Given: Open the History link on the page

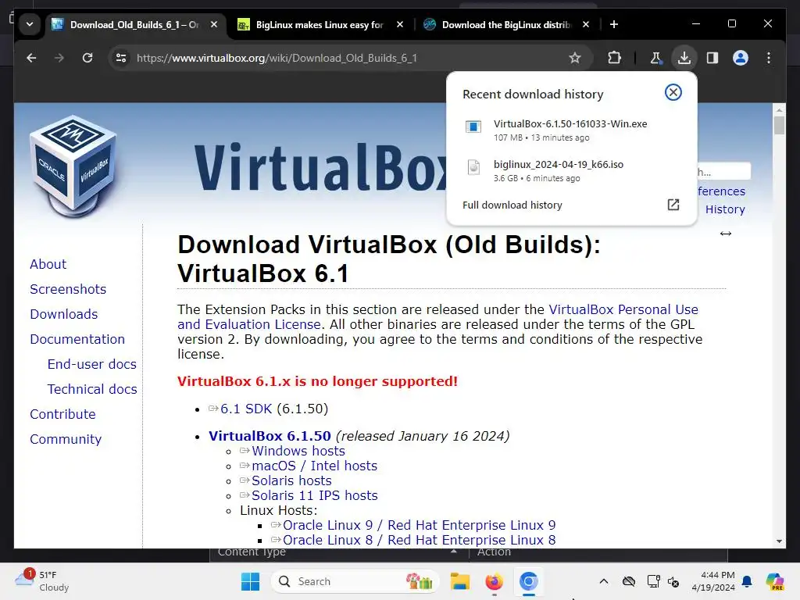Looking at the screenshot, I should (725, 209).
